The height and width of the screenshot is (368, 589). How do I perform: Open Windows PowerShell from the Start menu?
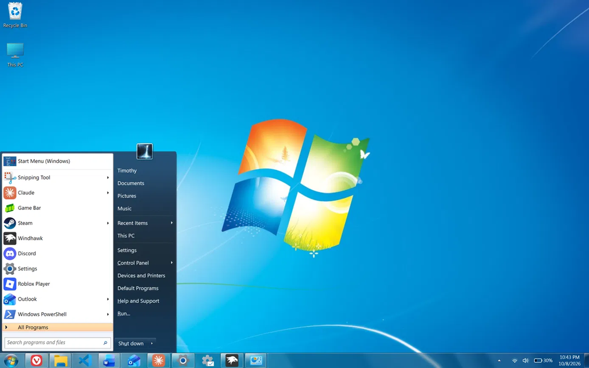pos(57,315)
